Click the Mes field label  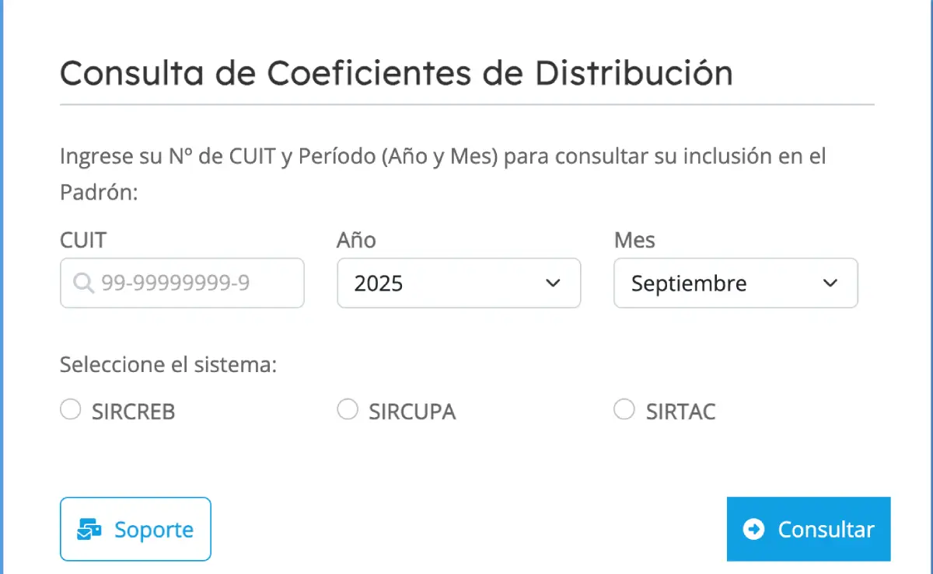click(634, 240)
